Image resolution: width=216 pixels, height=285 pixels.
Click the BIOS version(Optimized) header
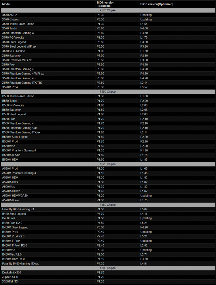[x=157, y=4]
